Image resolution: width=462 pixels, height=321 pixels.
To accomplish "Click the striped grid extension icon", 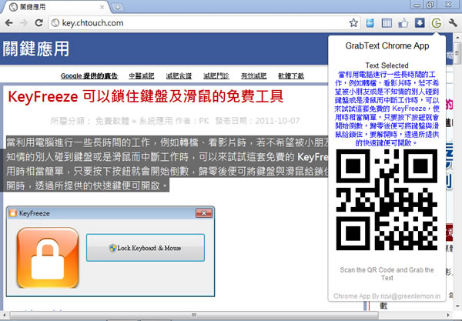I will (x=387, y=23).
